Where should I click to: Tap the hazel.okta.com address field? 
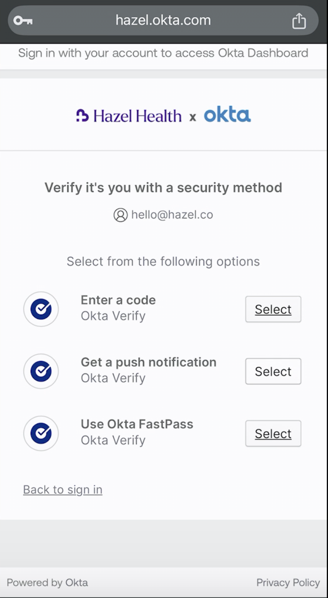pos(163,20)
